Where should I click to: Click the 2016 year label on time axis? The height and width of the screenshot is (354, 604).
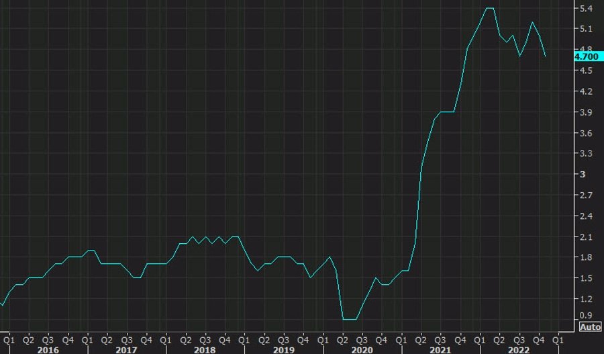coord(48,350)
